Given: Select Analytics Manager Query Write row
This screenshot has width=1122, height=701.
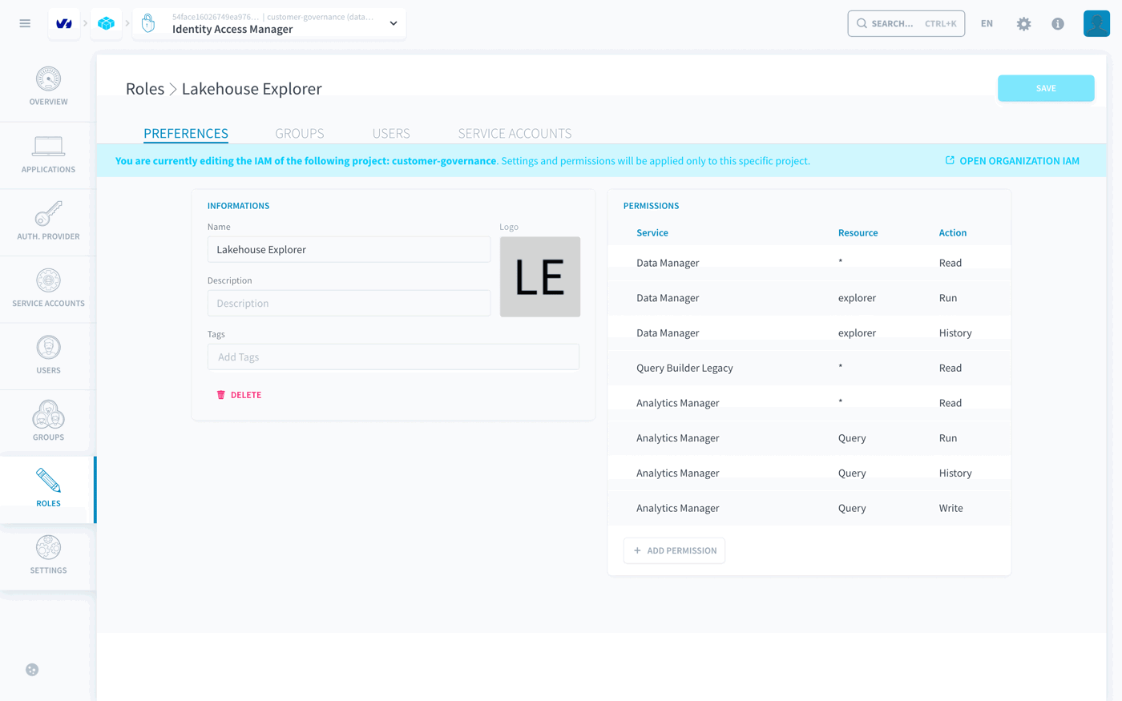Looking at the screenshot, I should (x=809, y=508).
